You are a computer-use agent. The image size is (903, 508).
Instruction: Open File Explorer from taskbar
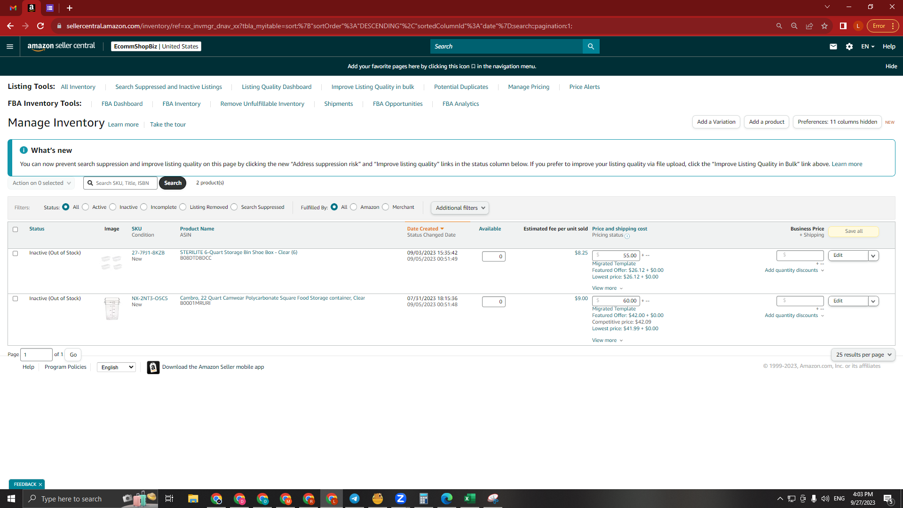coord(193,499)
